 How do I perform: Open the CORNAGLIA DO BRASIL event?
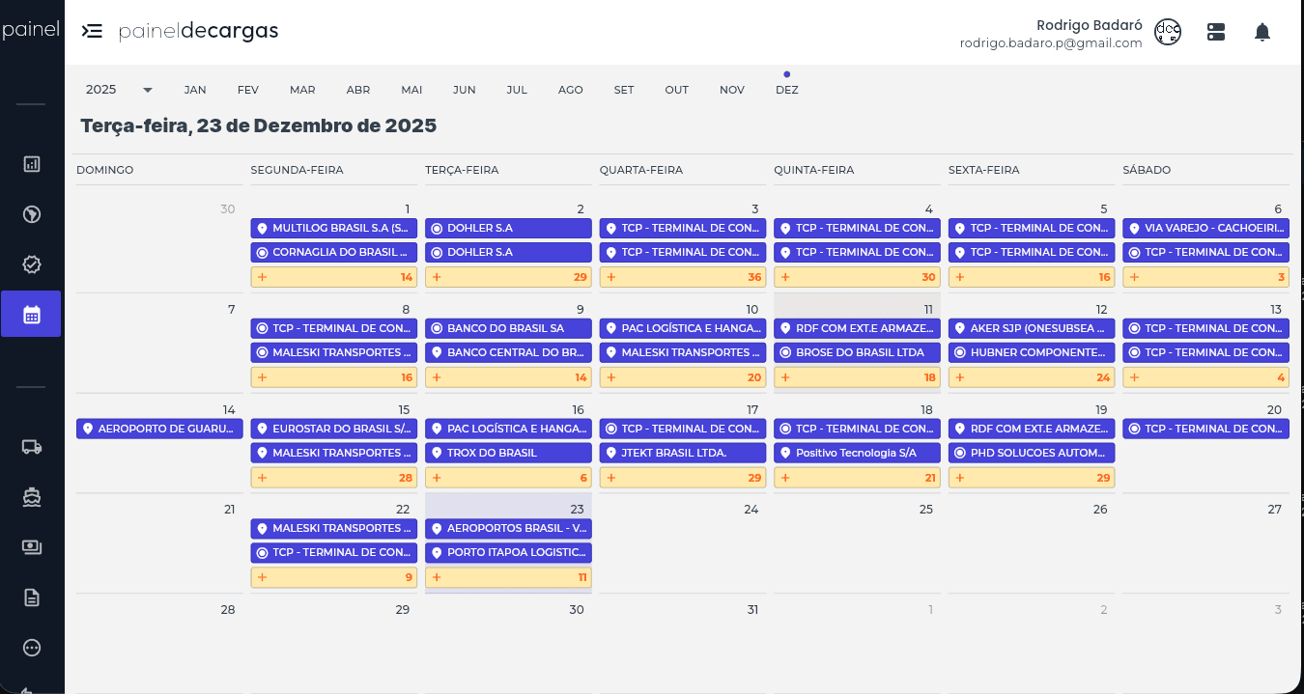pyautogui.click(x=334, y=252)
